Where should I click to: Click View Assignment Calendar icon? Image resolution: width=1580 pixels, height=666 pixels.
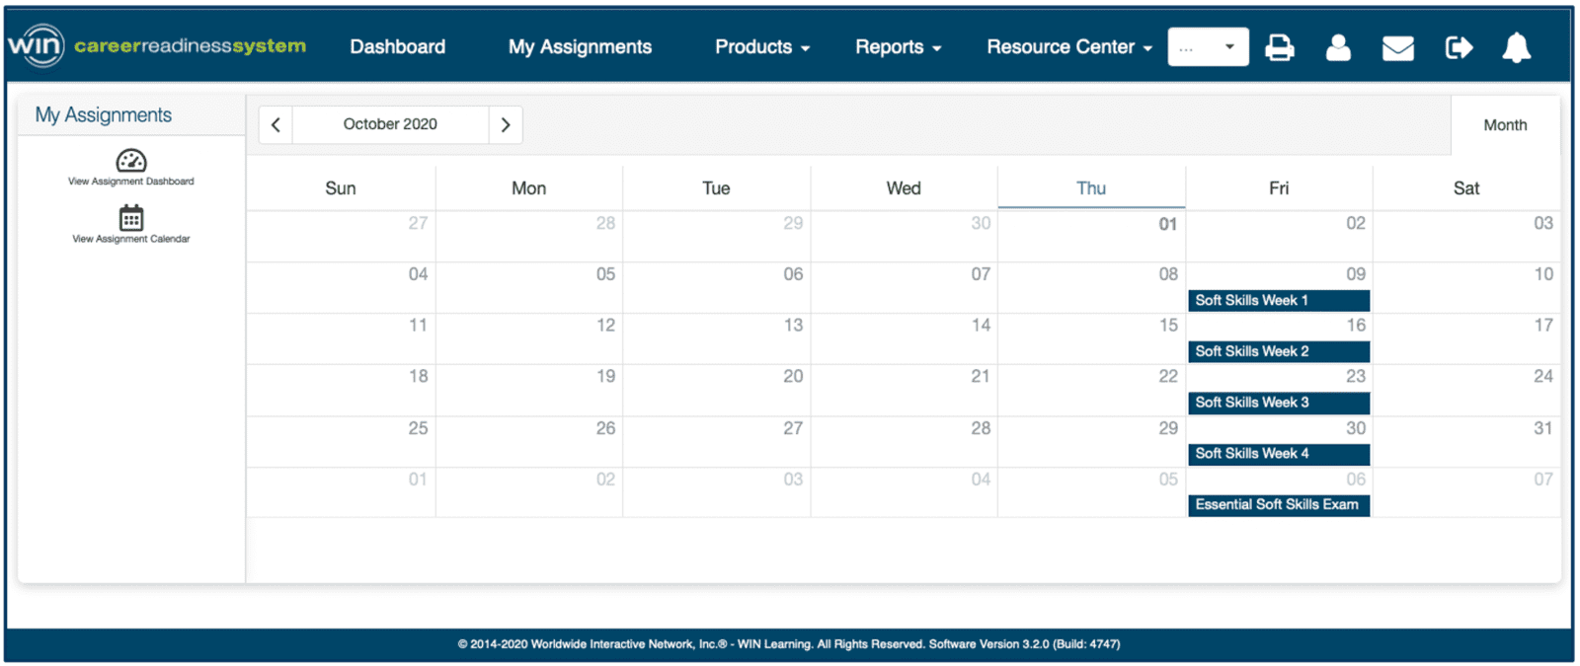pyautogui.click(x=131, y=218)
